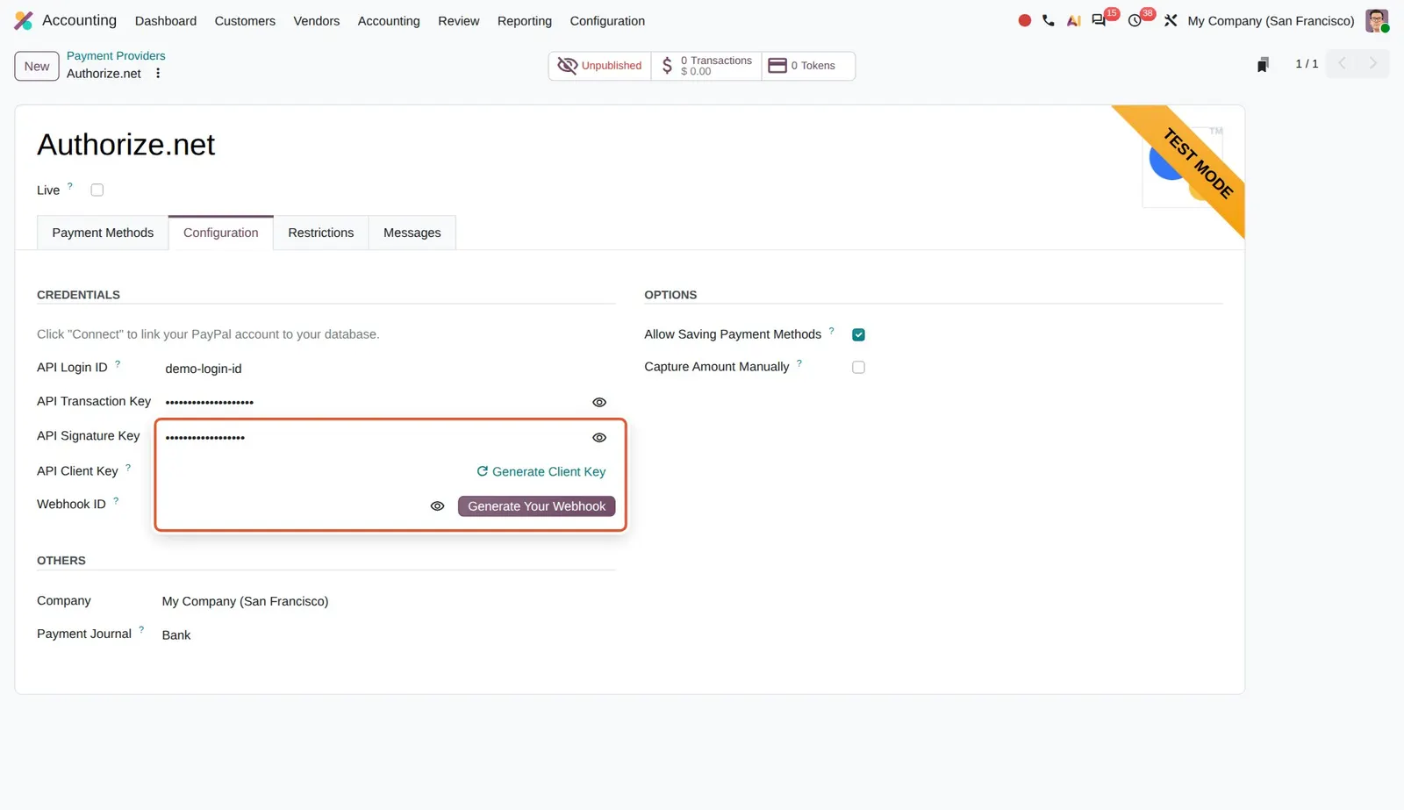The width and height of the screenshot is (1404, 810).
Task: Open the Company field dropdown
Action: tap(388, 601)
